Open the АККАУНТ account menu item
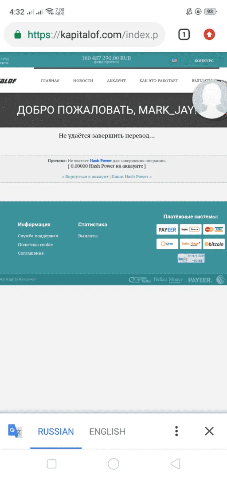 click(117, 81)
